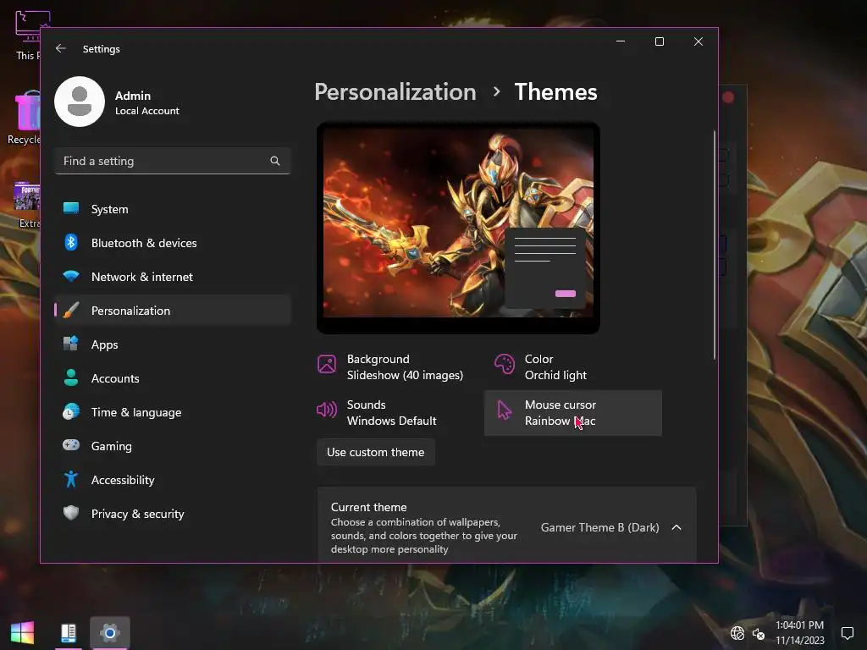This screenshot has height=650, width=867.
Task: Open System settings
Action: click(x=173, y=209)
